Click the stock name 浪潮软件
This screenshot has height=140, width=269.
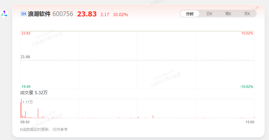pos(39,14)
